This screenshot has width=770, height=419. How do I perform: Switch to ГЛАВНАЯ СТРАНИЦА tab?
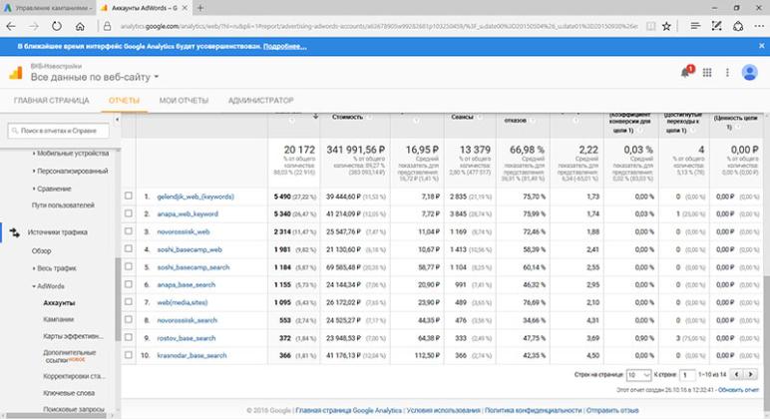(52, 100)
